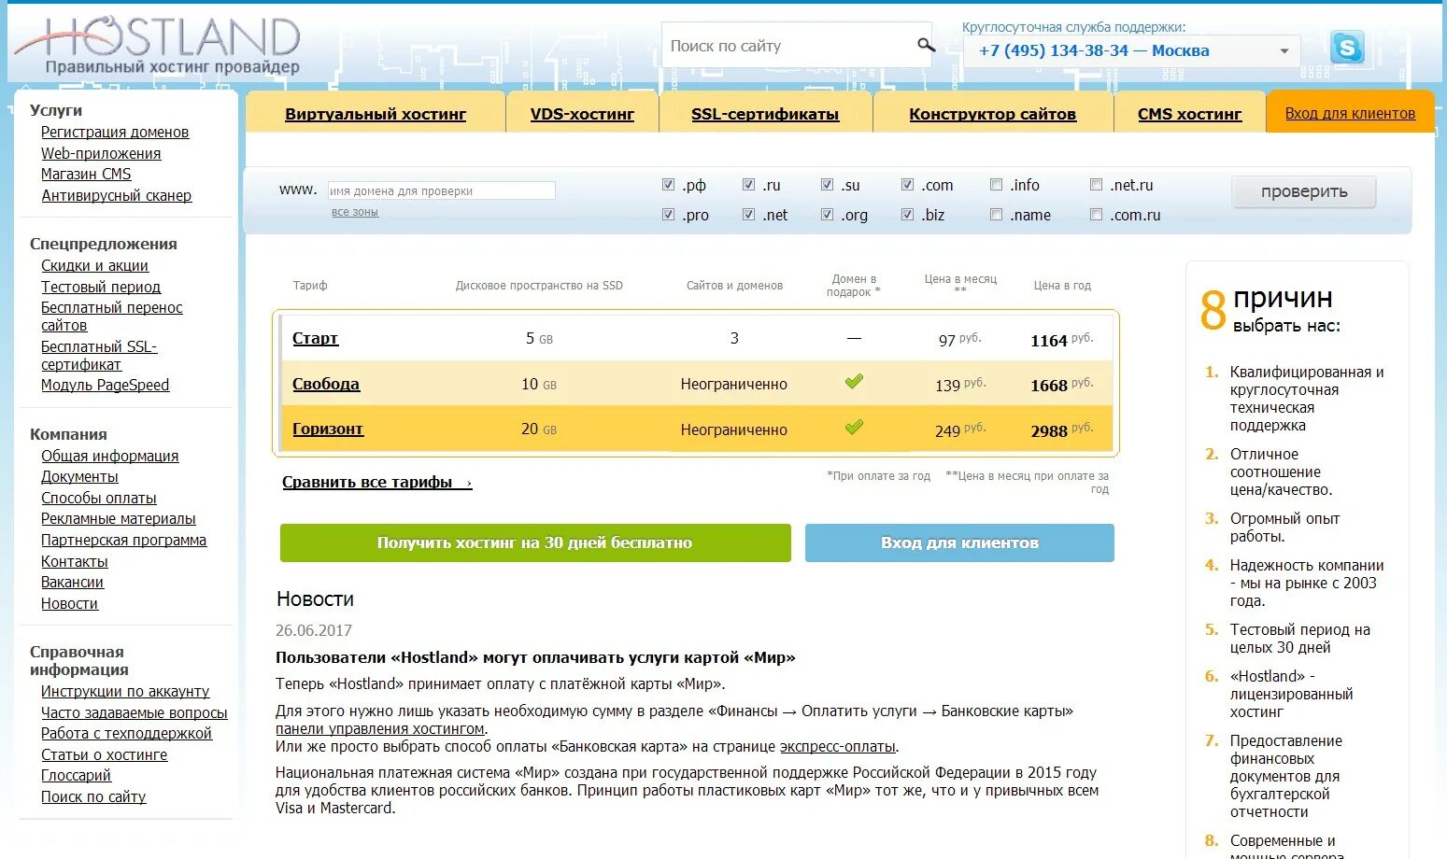Open Модуль PageSpeed link

tap(105, 385)
